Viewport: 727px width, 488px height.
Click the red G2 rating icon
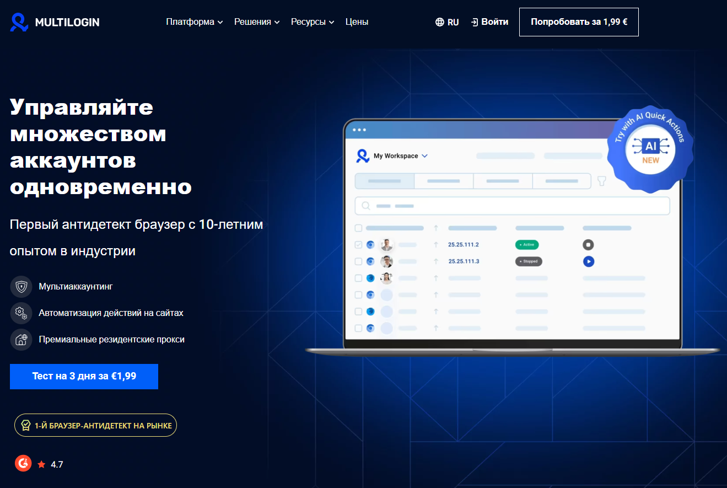(23, 463)
